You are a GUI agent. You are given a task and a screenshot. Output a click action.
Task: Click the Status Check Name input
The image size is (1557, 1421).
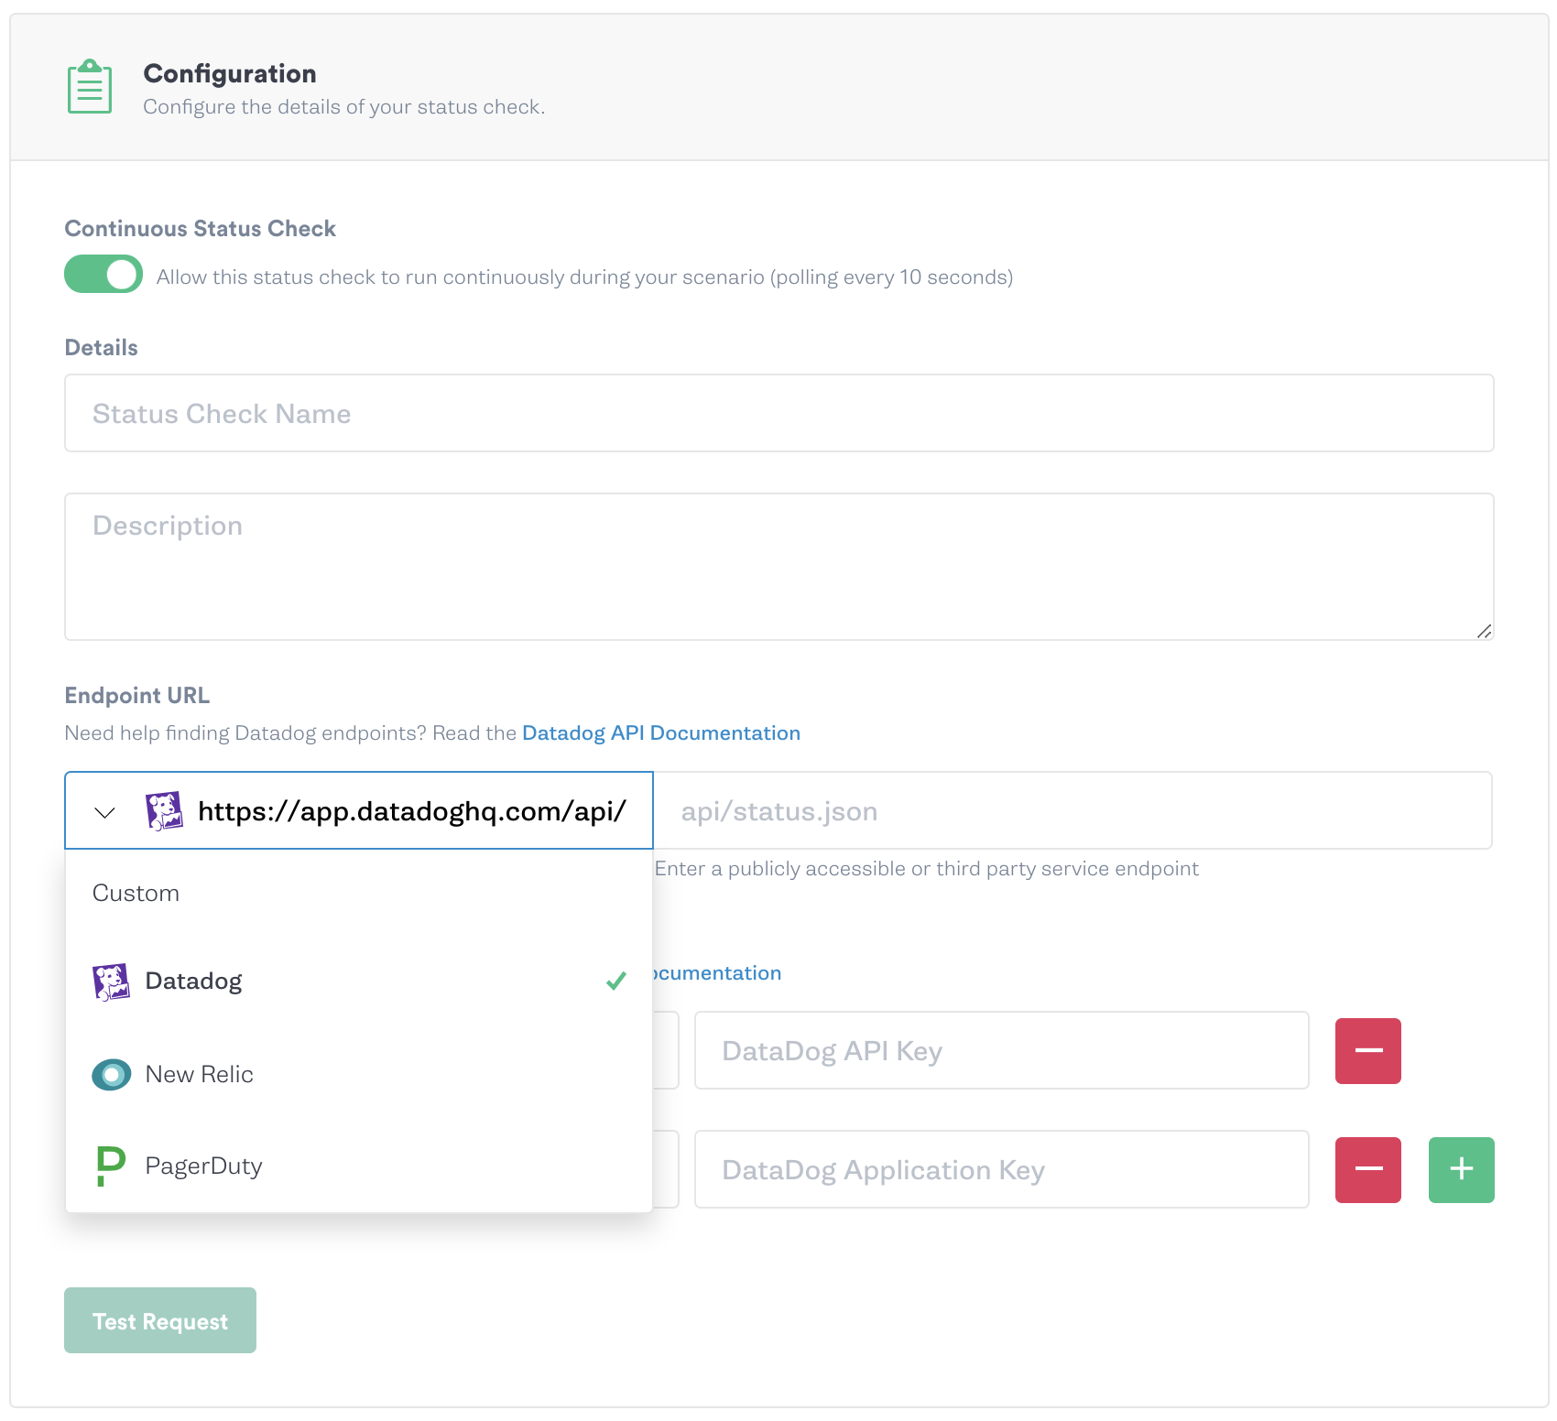[778, 413]
